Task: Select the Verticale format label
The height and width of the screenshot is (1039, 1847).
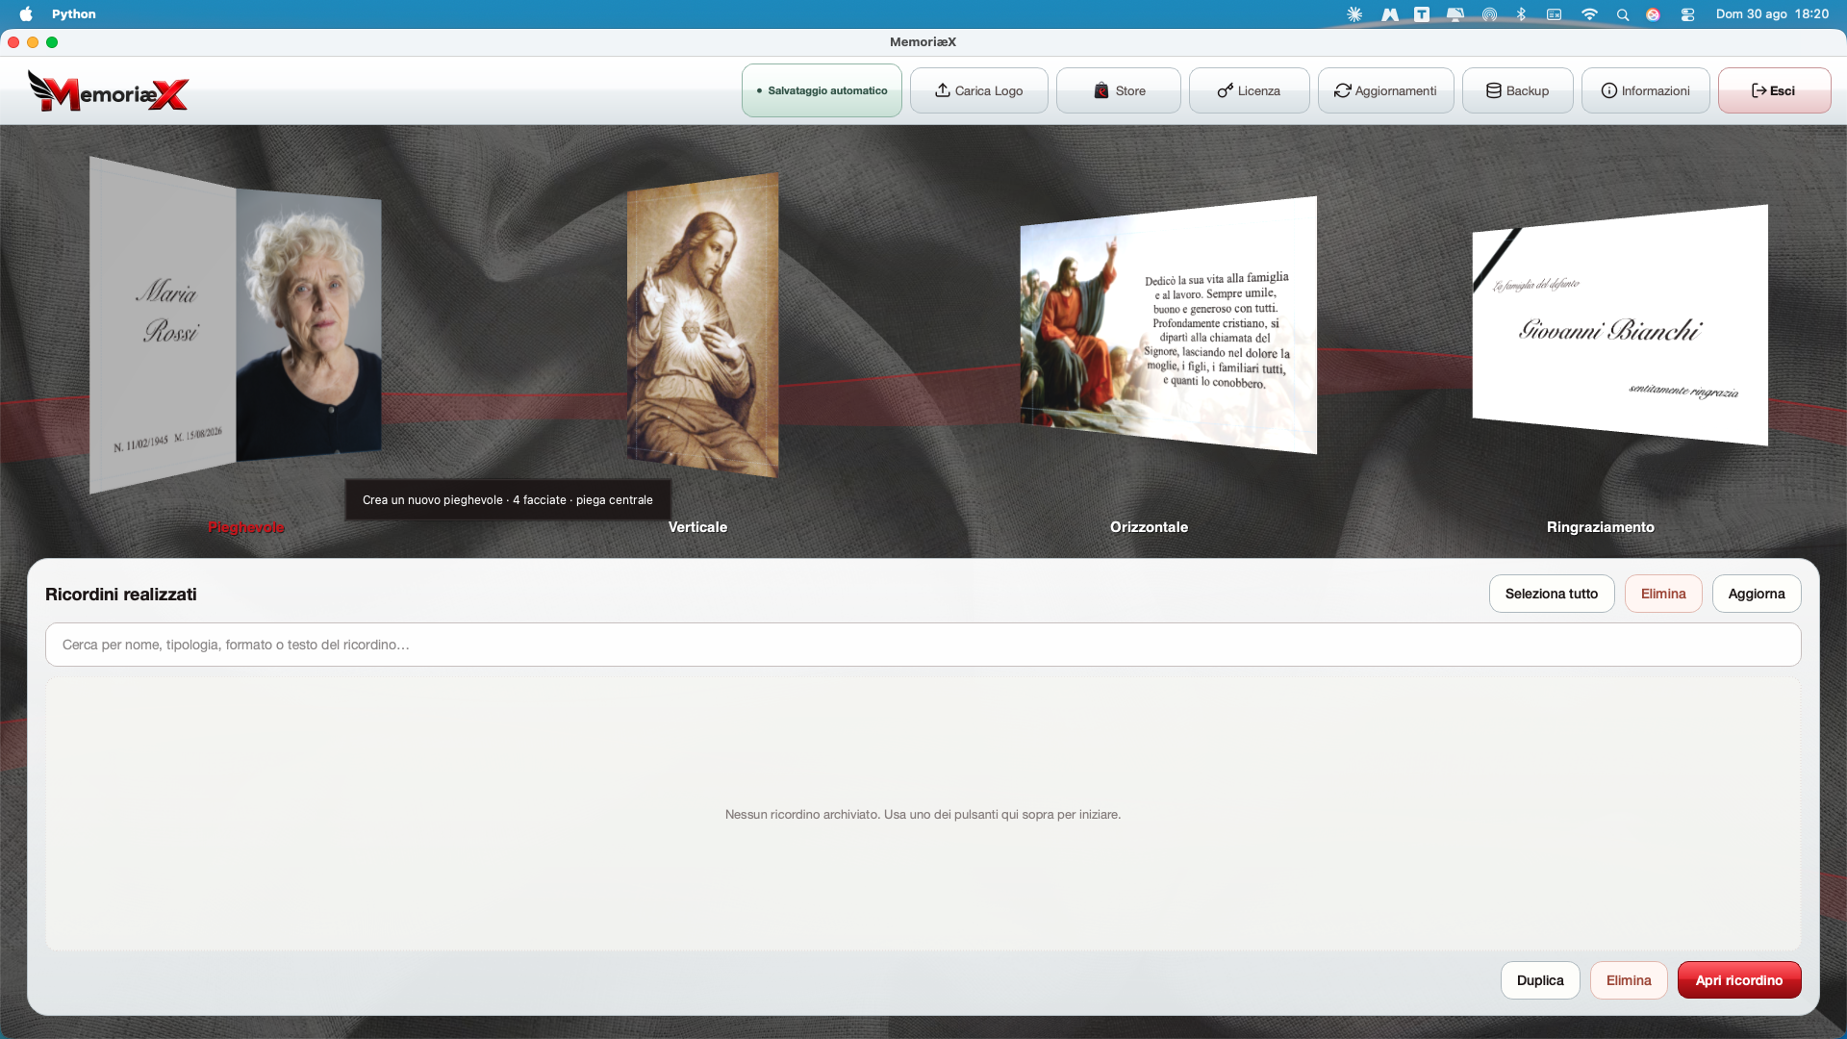Action: pos(697,527)
